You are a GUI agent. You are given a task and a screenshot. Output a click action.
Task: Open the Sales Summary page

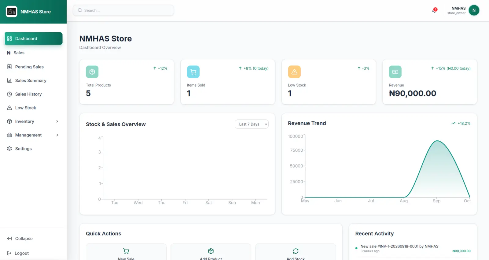coord(34,81)
